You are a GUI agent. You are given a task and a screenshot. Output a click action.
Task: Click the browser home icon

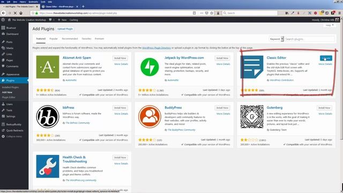coord(21,13)
